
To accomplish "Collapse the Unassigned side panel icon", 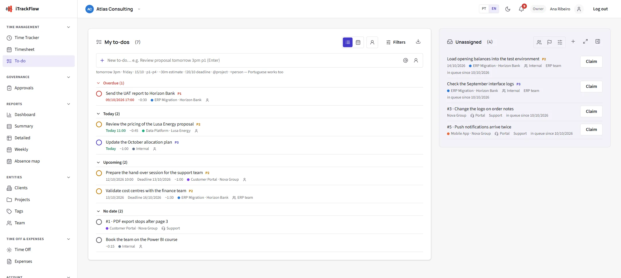I will coord(598,41).
